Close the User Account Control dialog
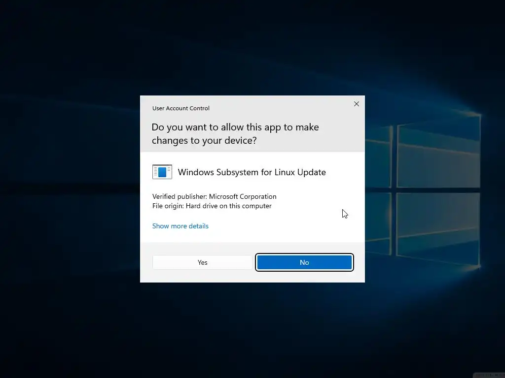Screen dimensions: 505x378 tap(357, 104)
